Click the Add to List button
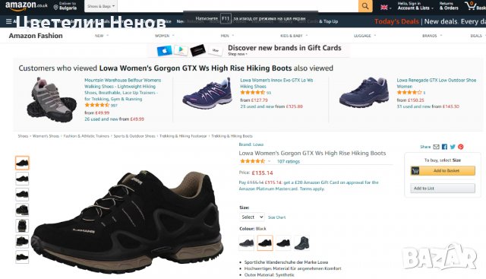The image size is (486, 279). point(443,188)
